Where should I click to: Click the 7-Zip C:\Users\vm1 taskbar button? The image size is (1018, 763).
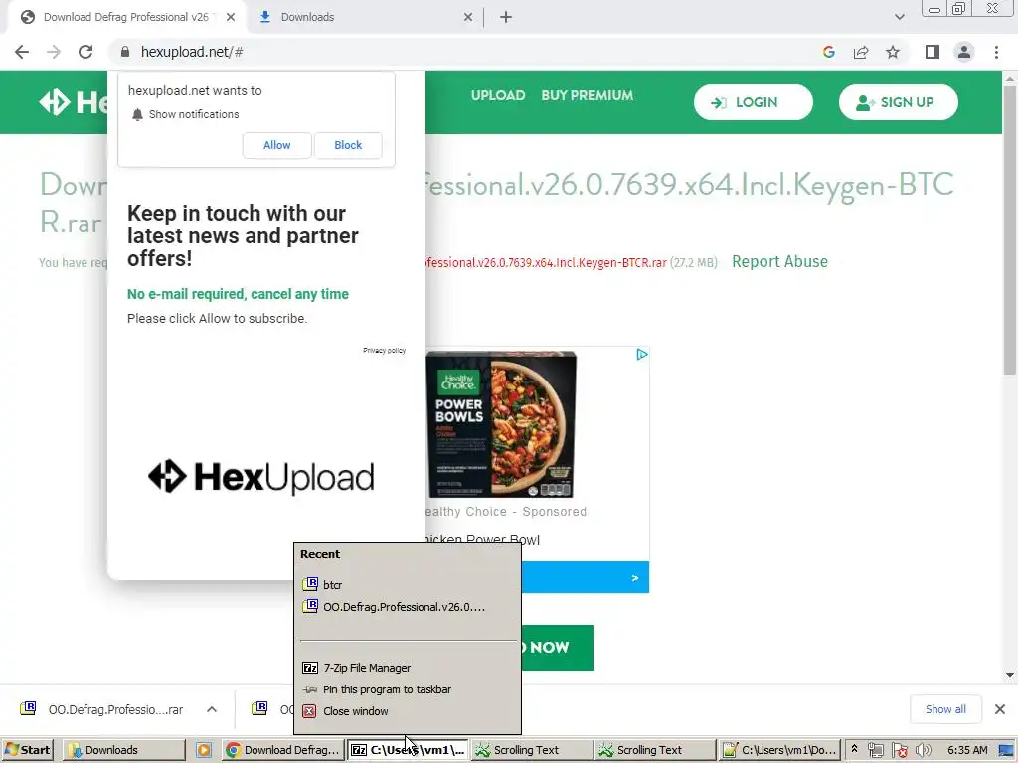pos(408,751)
